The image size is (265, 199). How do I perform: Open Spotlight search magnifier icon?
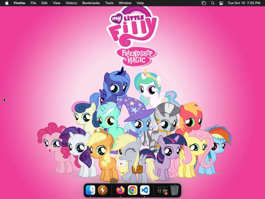213,3
